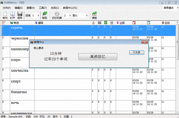Click the 隐现 green leaf icon
The image size is (179, 118).
[45, 15]
